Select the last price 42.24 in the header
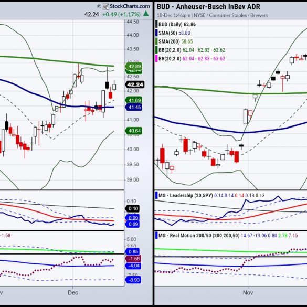307x307 pixels. (91, 14)
